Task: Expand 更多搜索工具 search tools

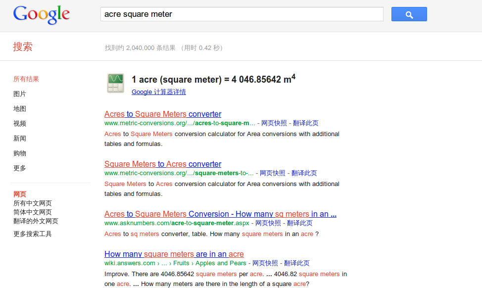Action: (x=32, y=233)
